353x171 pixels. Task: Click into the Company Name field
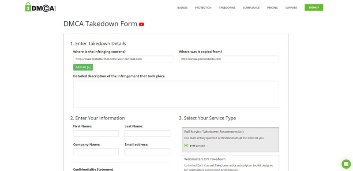(96, 152)
